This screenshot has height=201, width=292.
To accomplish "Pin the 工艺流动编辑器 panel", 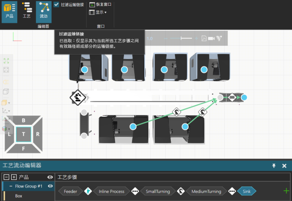I will coord(274,165).
